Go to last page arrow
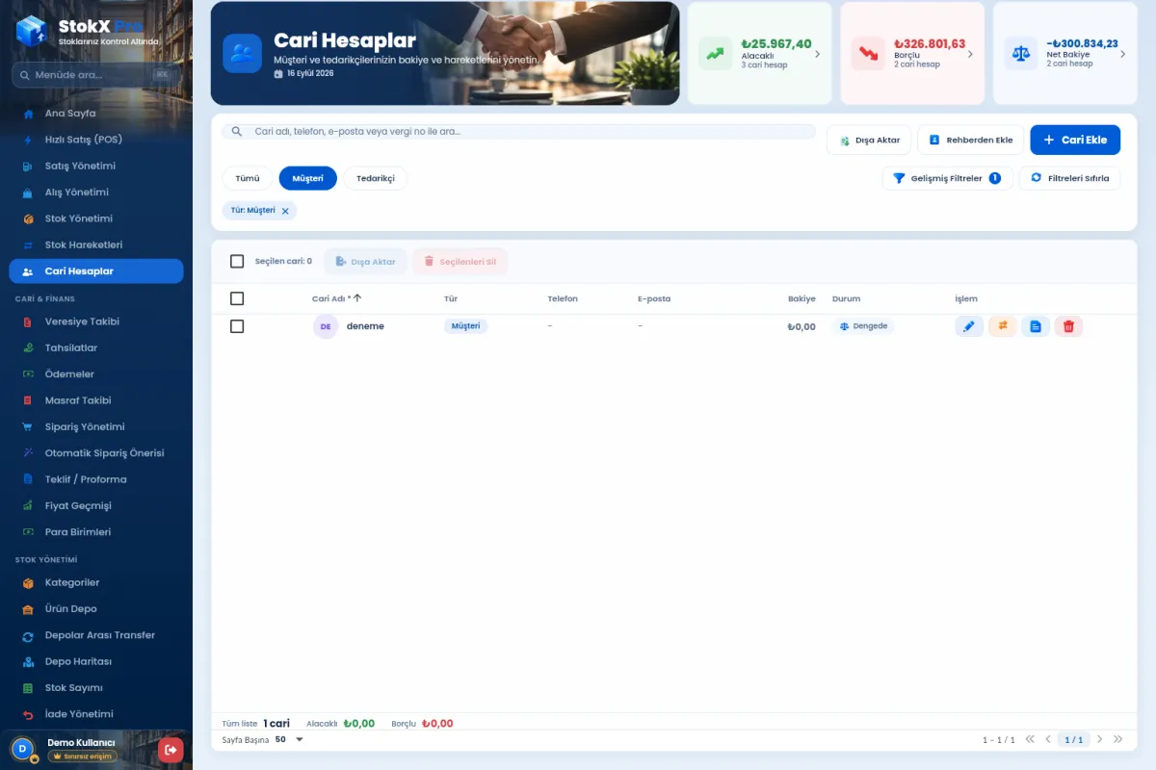Screen dimensions: 1156x770 tap(1117, 739)
